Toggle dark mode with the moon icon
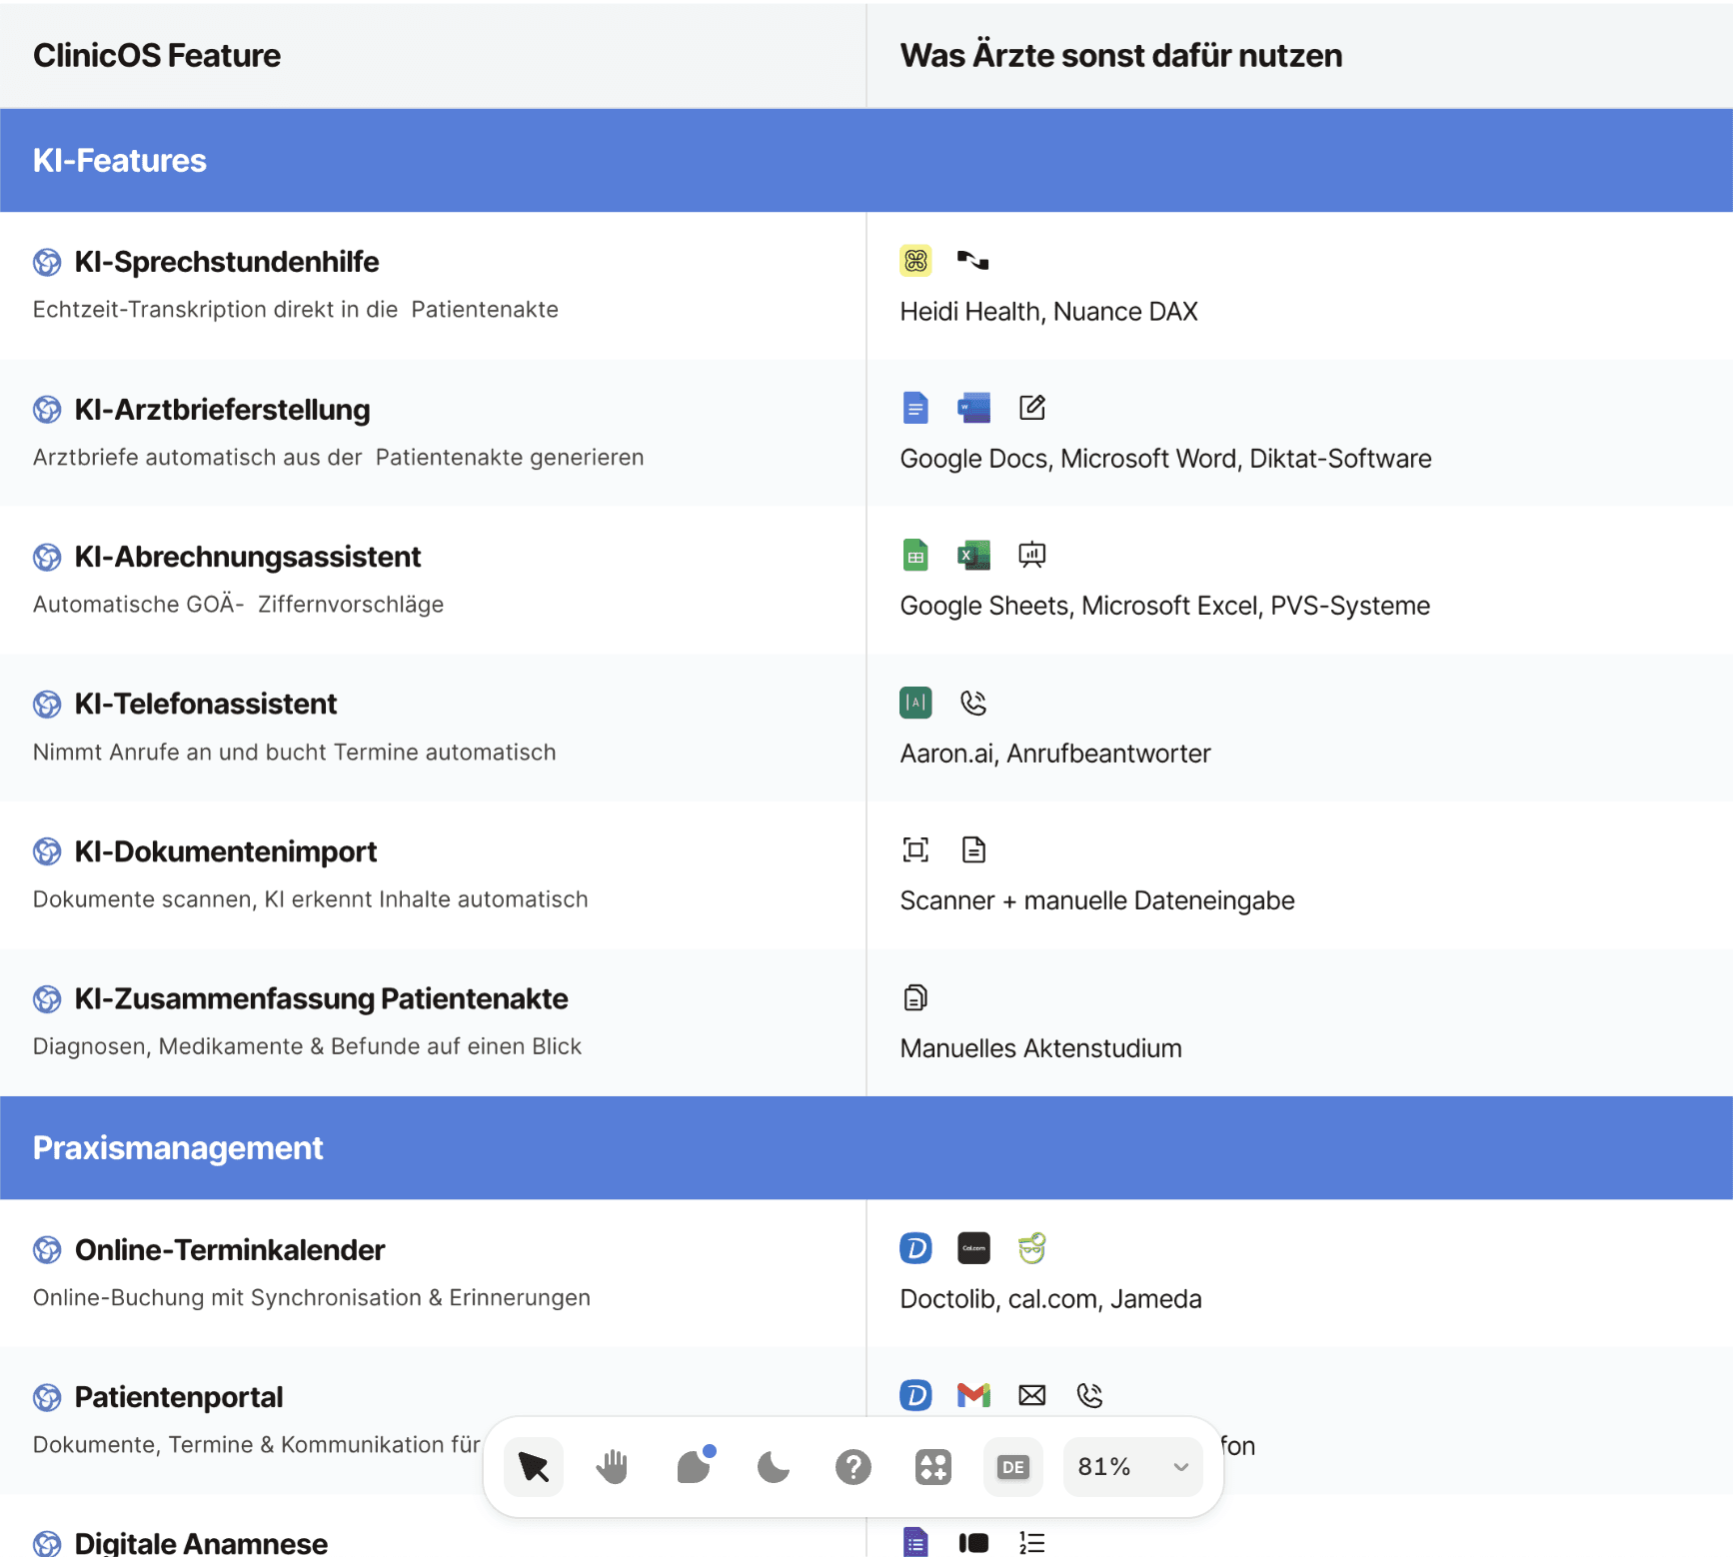This screenshot has width=1733, height=1557. coord(774,1467)
